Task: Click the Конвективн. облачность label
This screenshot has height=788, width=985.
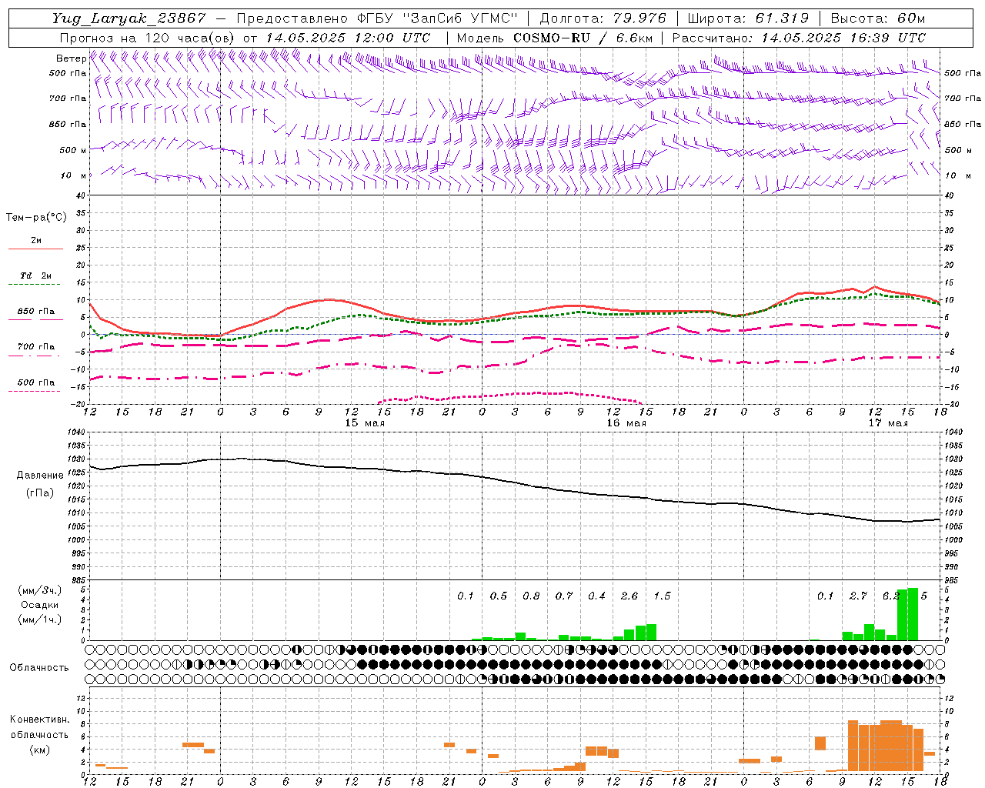Action: click(x=40, y=734)
